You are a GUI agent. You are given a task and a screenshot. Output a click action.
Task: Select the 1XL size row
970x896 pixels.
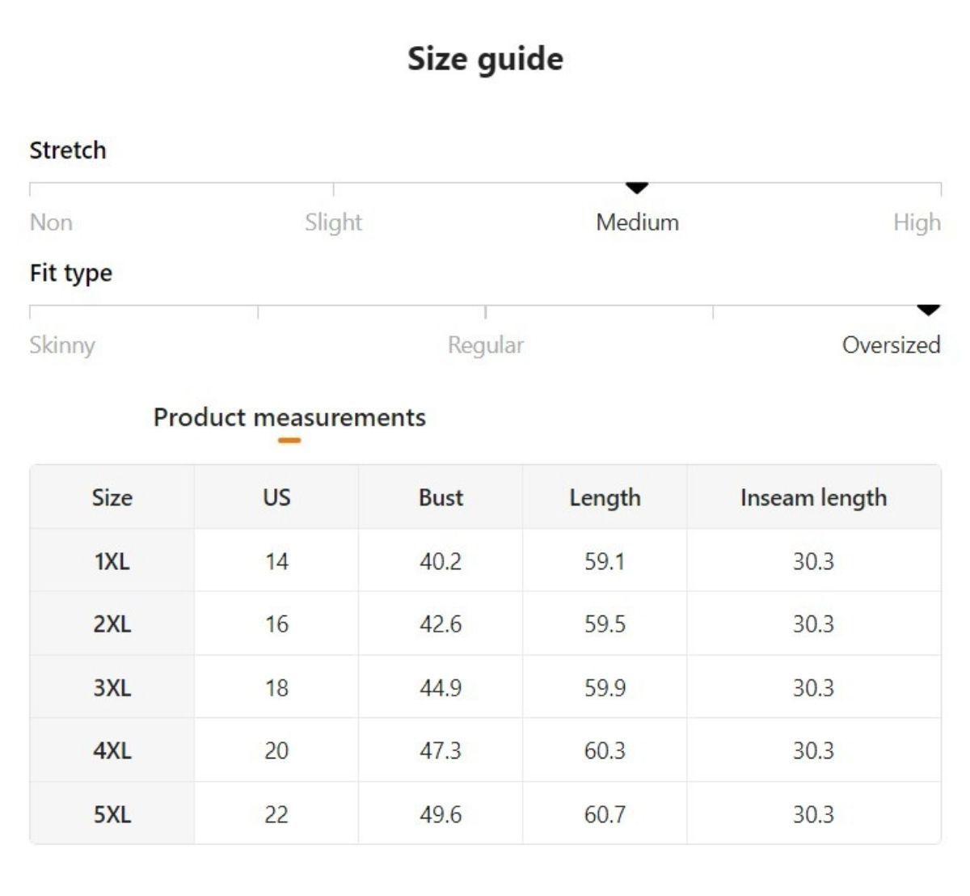coord(112,561)
